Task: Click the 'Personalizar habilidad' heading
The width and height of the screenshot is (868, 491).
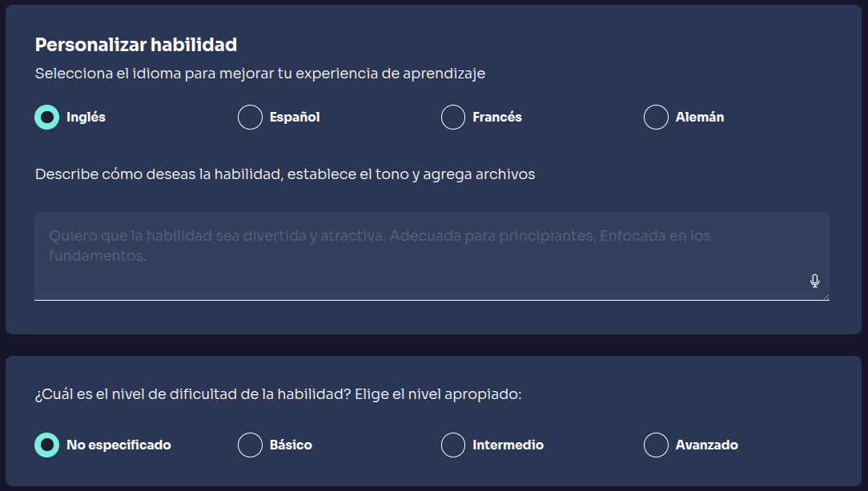Action: 136,45
